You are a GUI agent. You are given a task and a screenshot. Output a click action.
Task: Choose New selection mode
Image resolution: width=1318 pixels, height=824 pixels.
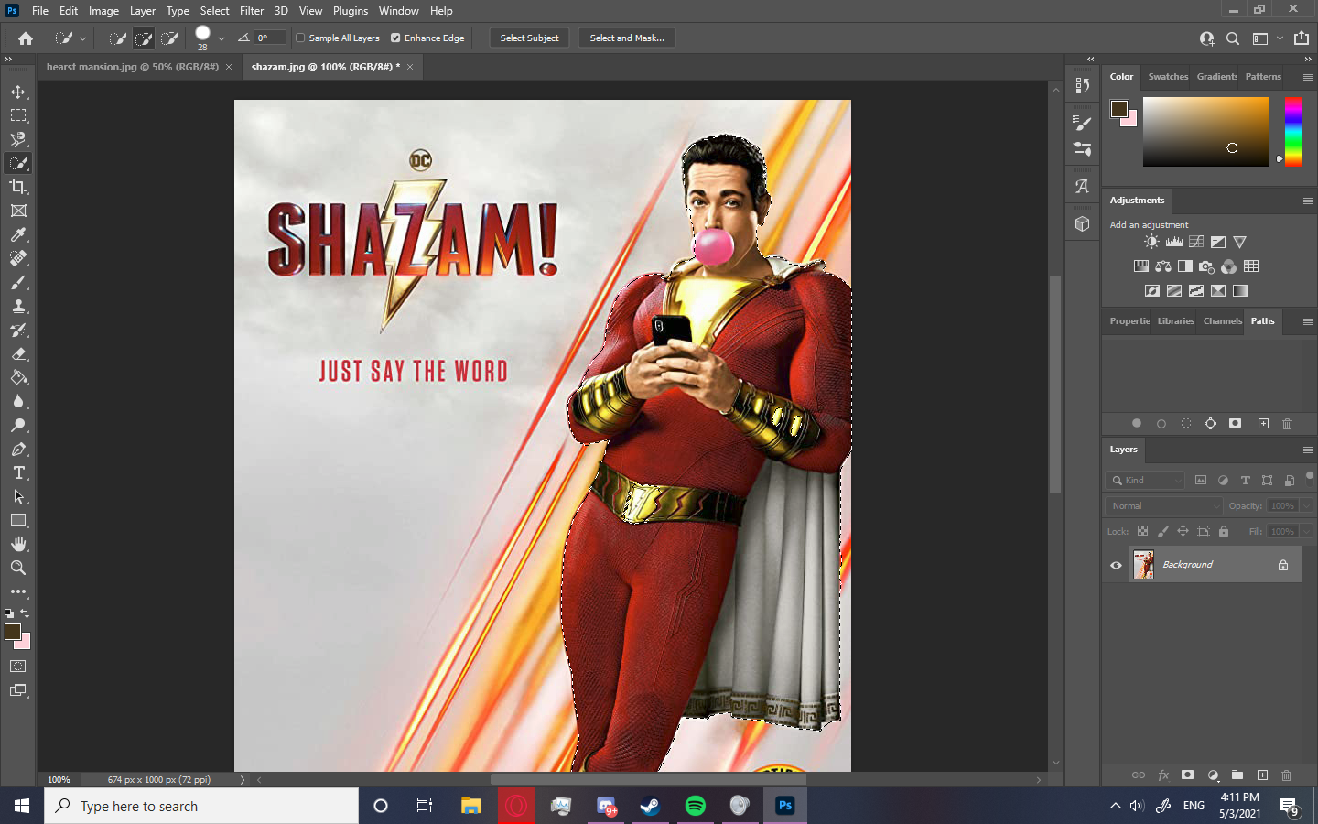coord(118,38)
